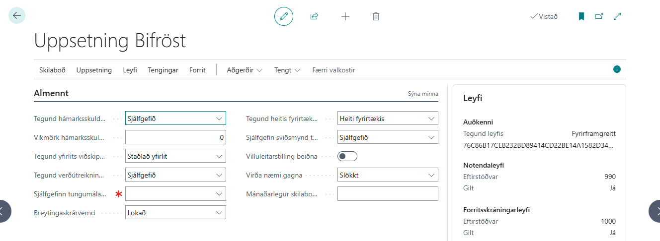Go to next record right arrow

pyautogui.click(x=654, y=211)
